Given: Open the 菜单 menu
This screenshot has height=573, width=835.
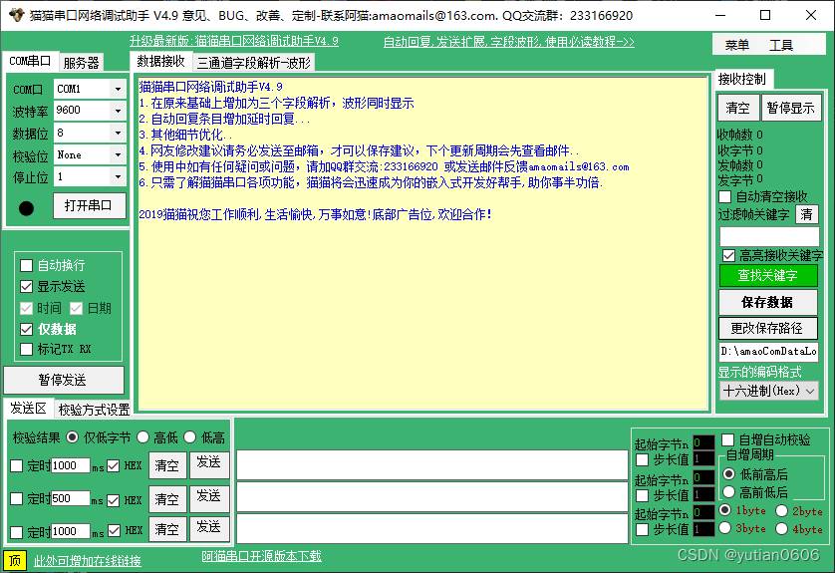Looking at the screenshot, I should tap(737, 45).
